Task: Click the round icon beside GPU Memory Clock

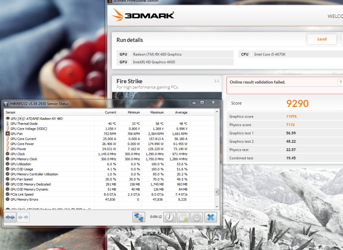Action: point(8,159)
